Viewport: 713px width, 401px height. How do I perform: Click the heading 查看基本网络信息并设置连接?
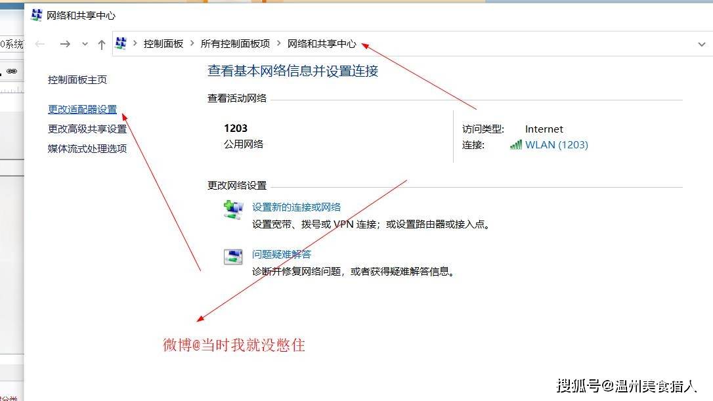pyautogui.click(x=293, y=71)
